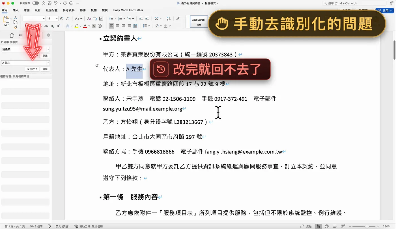
Task: Click the Format Painter brush icon
Action: click(16, 27)
